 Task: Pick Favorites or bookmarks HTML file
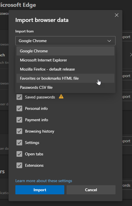65,78
